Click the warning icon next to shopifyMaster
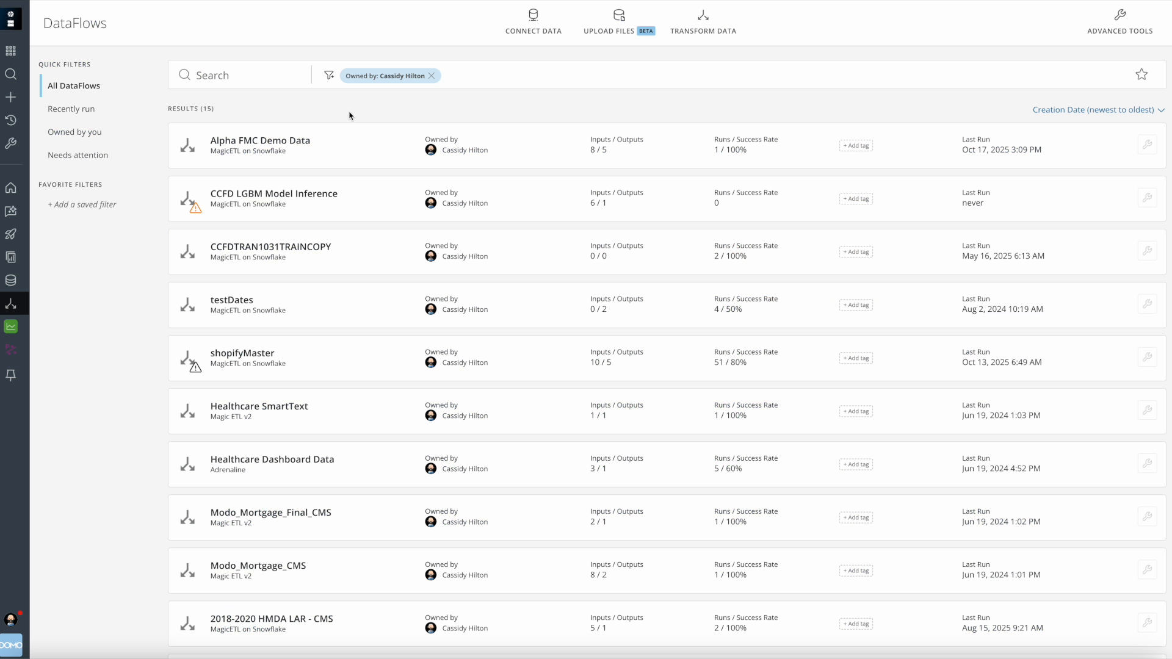This screenshot has width=1172, height=659. point(196,367)
